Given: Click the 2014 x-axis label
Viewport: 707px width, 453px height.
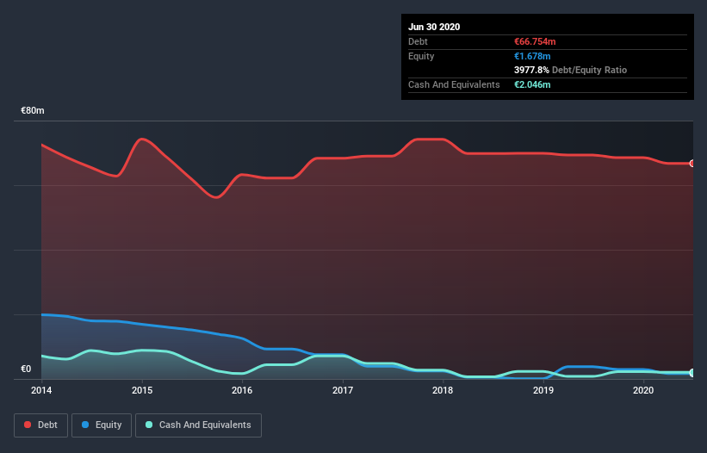Looking at the screenshot, I should click(x=41, y=390).
